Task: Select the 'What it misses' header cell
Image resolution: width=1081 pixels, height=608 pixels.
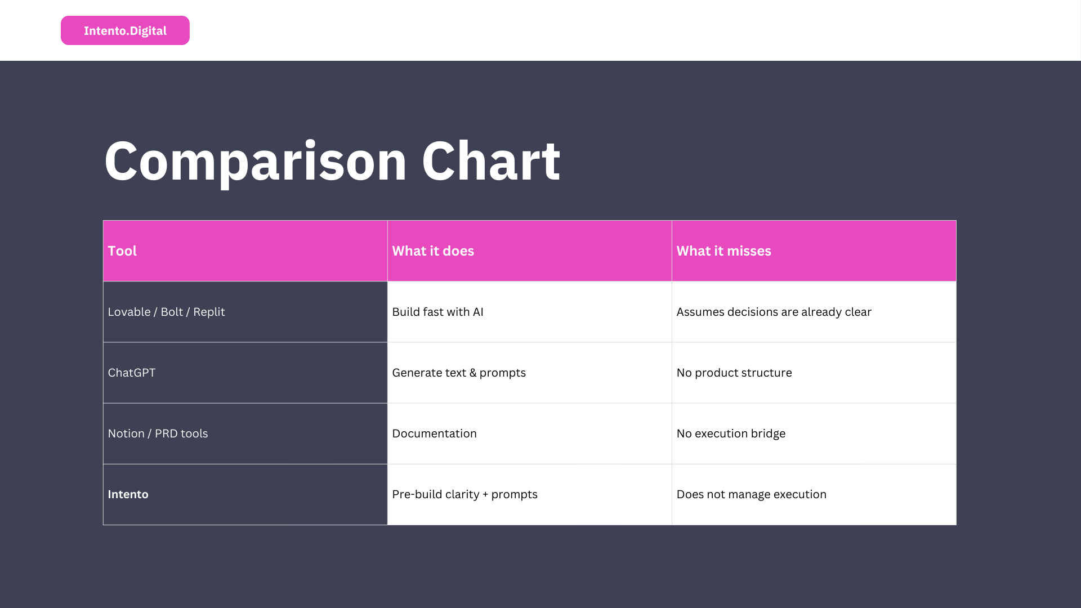Action: click(814, 251)
